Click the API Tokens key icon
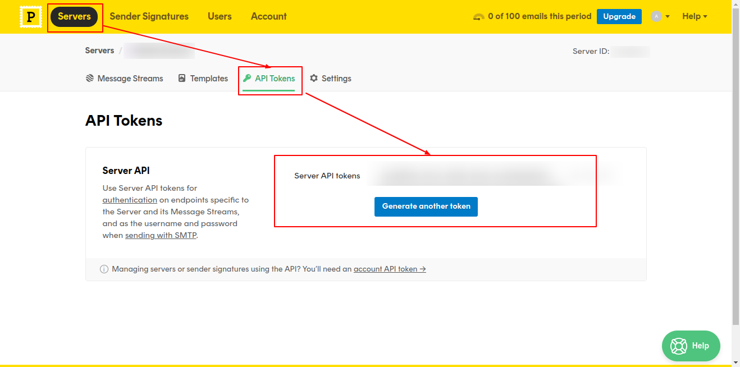 coord(247,78)
